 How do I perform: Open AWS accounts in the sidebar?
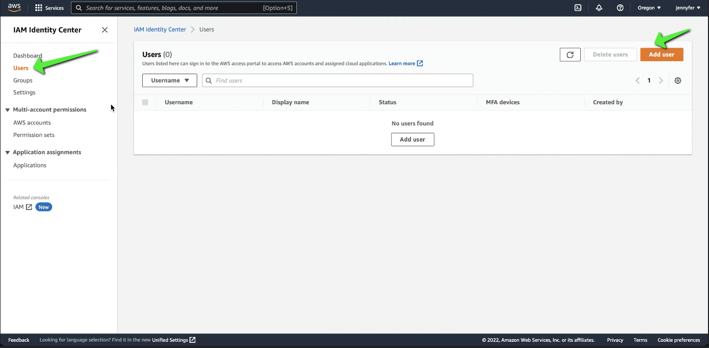[x=32, y=122]
